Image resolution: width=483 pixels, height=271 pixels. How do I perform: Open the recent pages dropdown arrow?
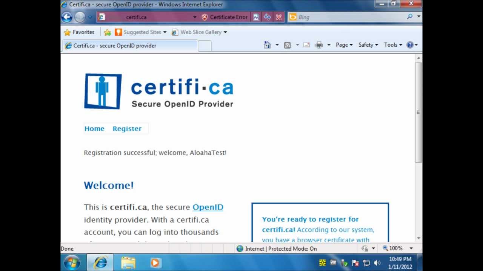(x=90, y=17)
